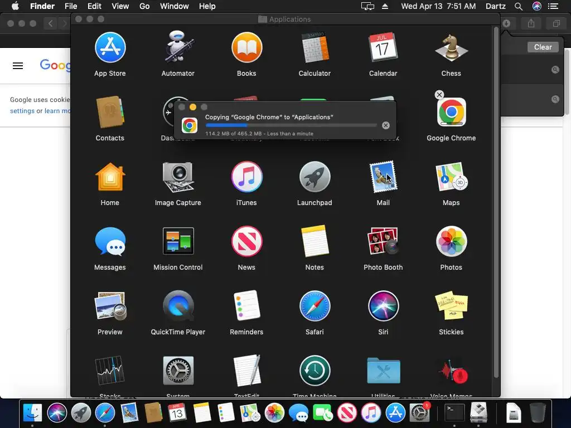Select Mission Control app icon

(178, 241)
